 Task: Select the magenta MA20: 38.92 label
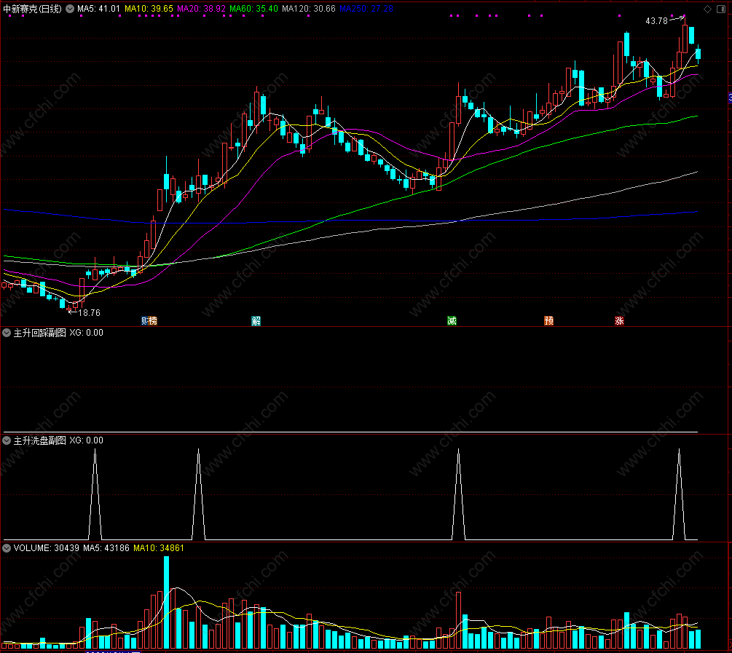click(x=201, y=9)
